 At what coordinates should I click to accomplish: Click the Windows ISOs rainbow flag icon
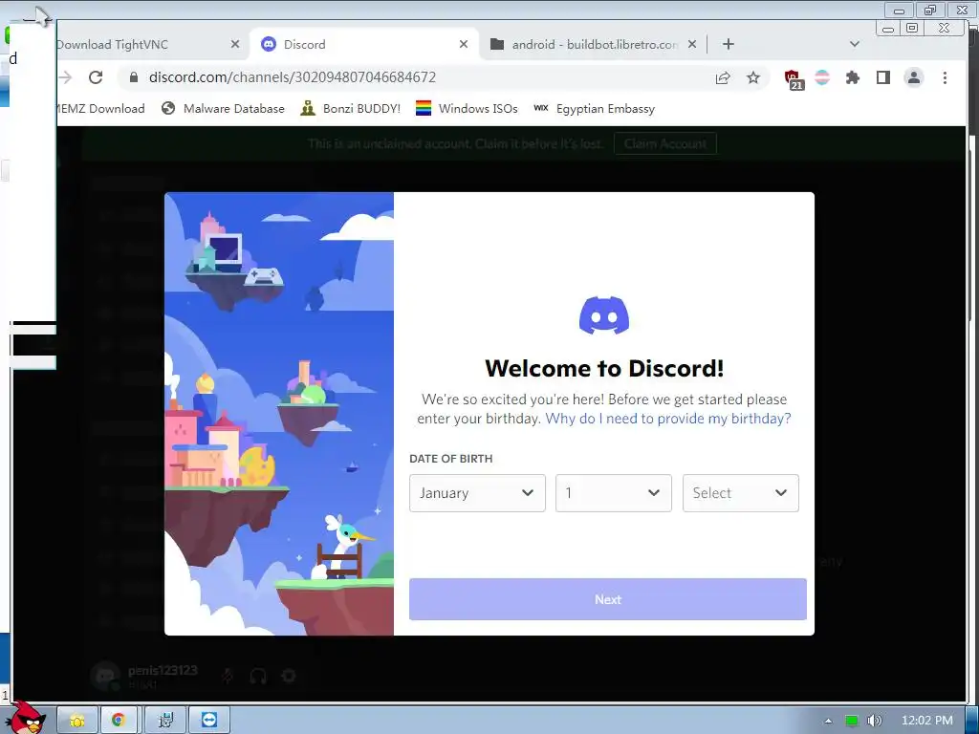[x=424, y=109]
